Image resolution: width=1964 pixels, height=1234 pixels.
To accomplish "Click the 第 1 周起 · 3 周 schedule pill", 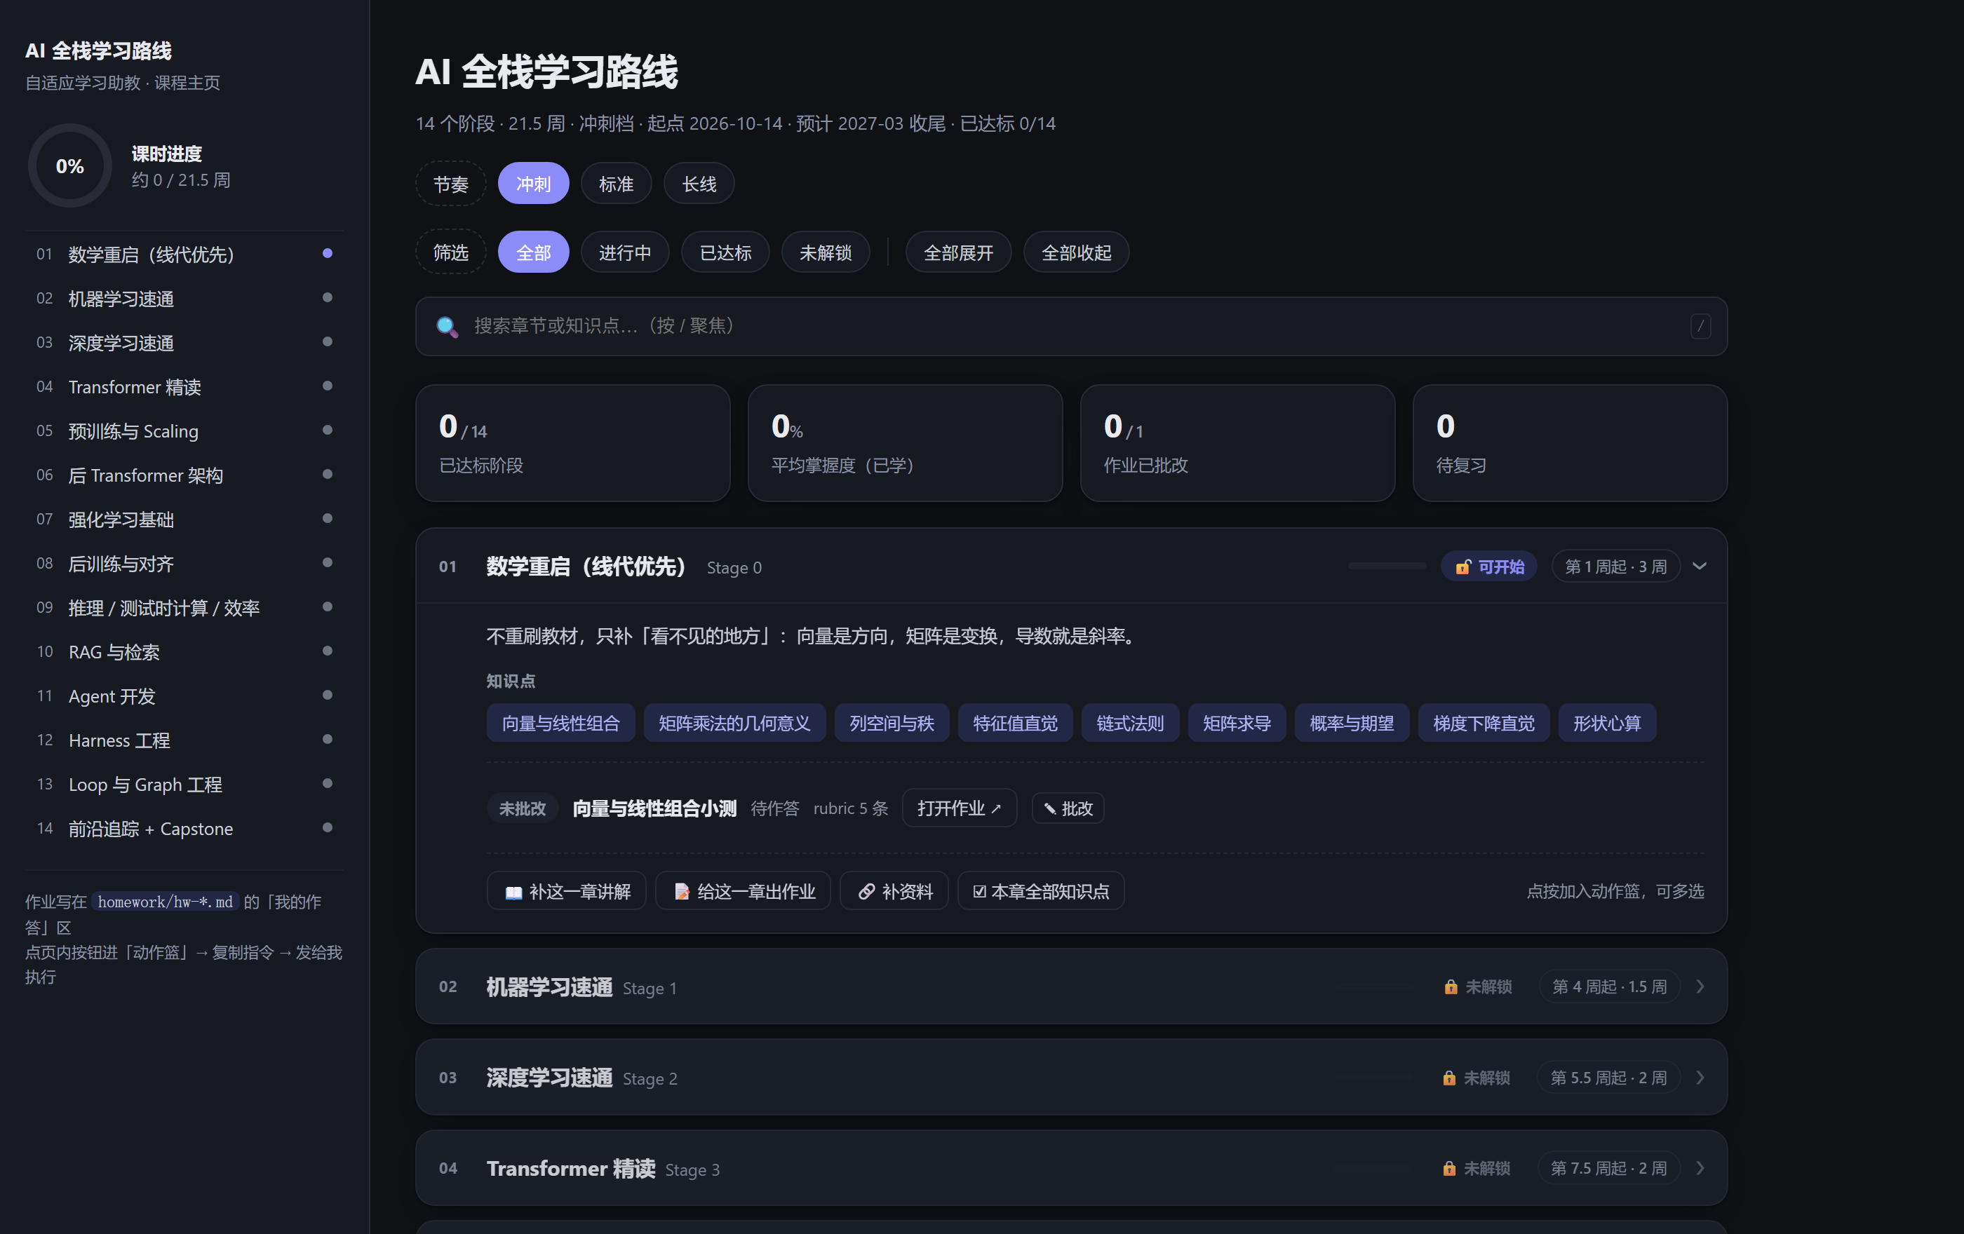I will tap(1615, 567).
